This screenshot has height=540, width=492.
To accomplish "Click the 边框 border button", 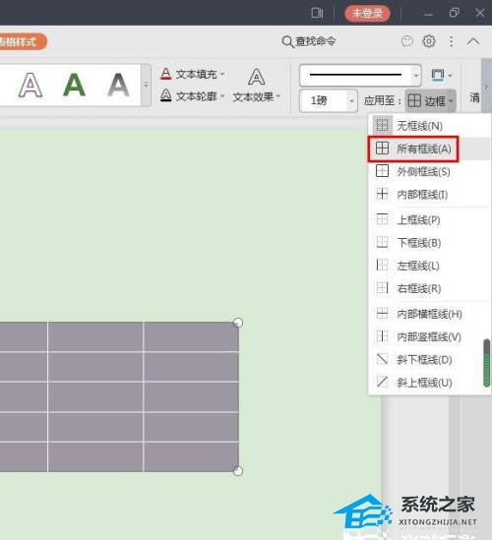I will (430, 101).
